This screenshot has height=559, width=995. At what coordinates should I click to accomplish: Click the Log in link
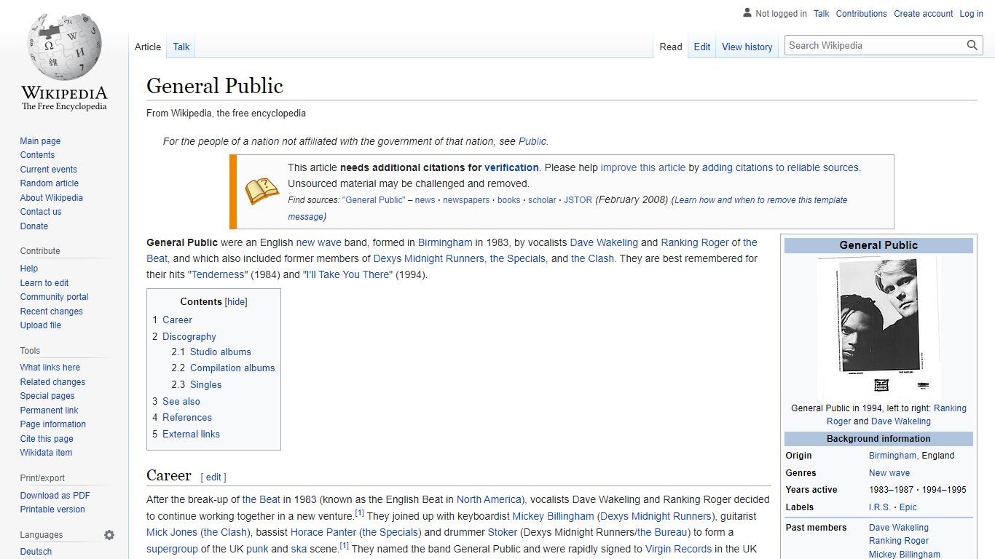pyautogui.click(x=971, y=14)
